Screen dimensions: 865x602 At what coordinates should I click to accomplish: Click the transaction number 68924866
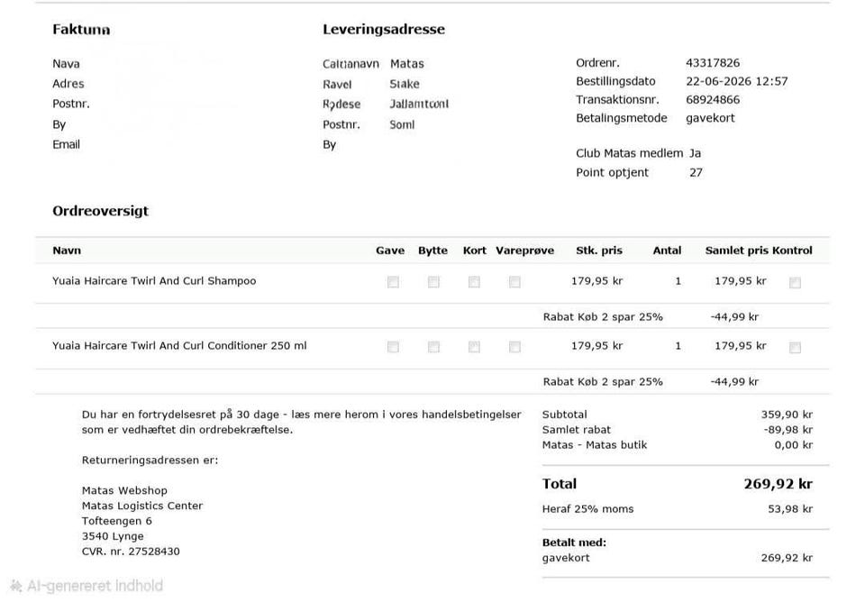tap(713, 99)
